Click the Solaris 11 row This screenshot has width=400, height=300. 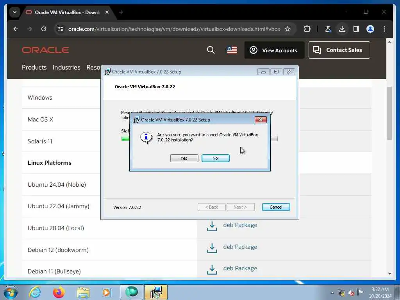[x=61, y=141]
